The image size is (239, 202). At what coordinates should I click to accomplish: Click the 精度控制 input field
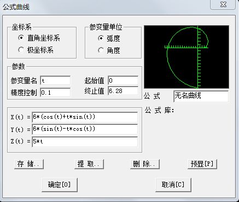click(x=55, y=93)
